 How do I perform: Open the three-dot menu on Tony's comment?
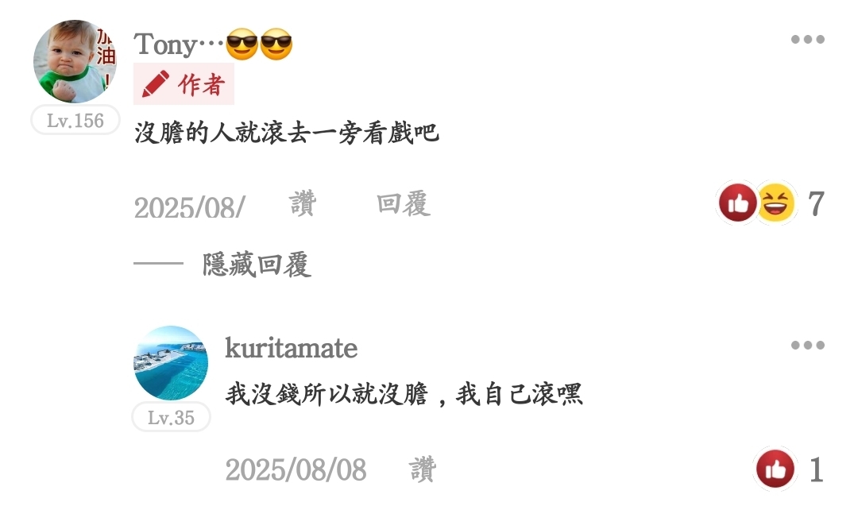click(808, 40)
